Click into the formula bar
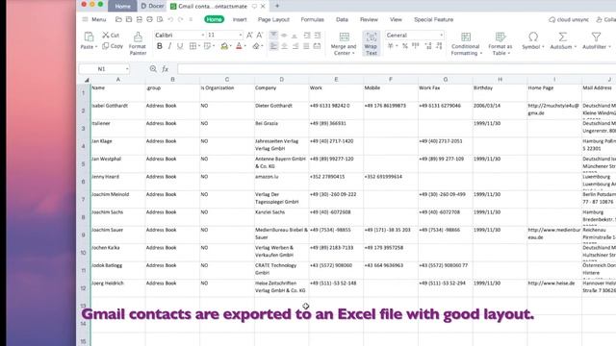Screen dimensions: 616x346 point(397,69)
